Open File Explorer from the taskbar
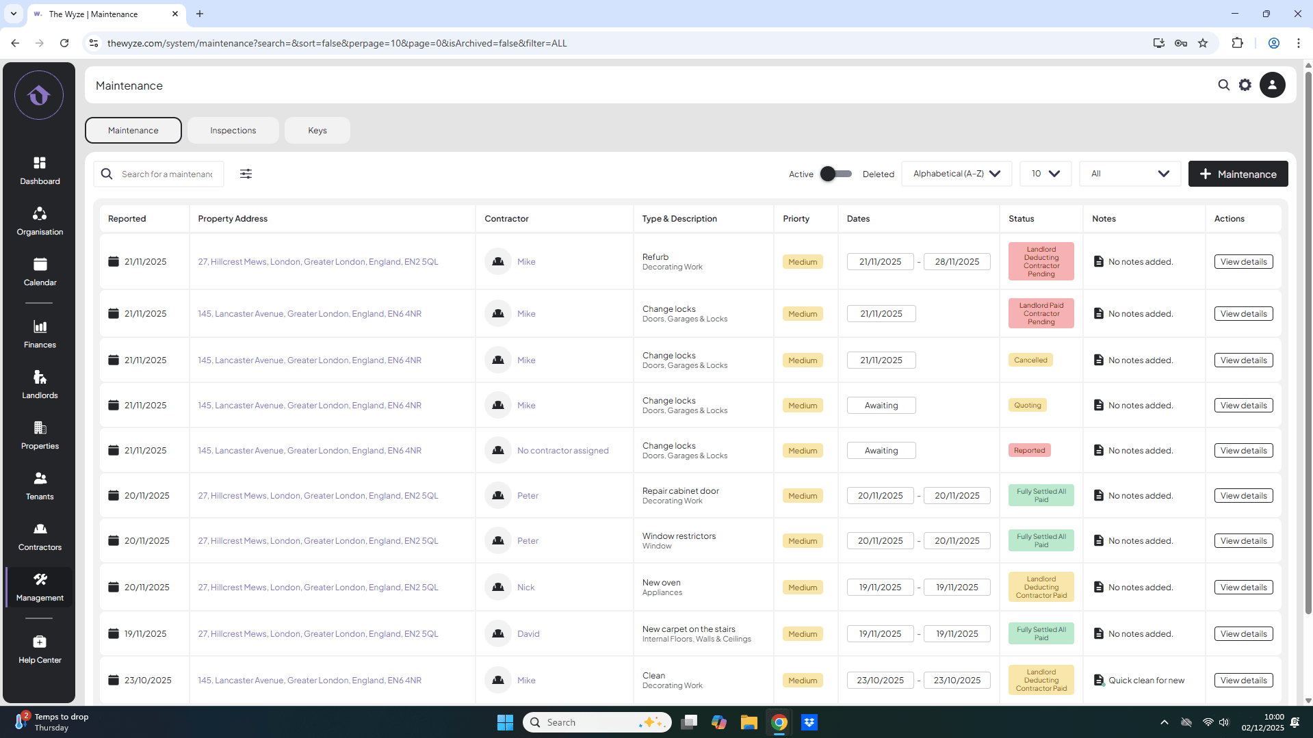This screenshot has width=1313, height=738. coord(749,722)
